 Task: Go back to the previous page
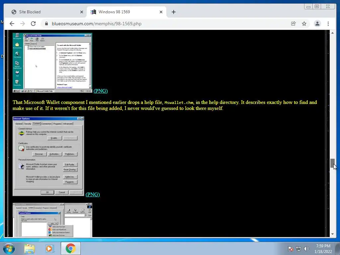[x=12, y=24]
